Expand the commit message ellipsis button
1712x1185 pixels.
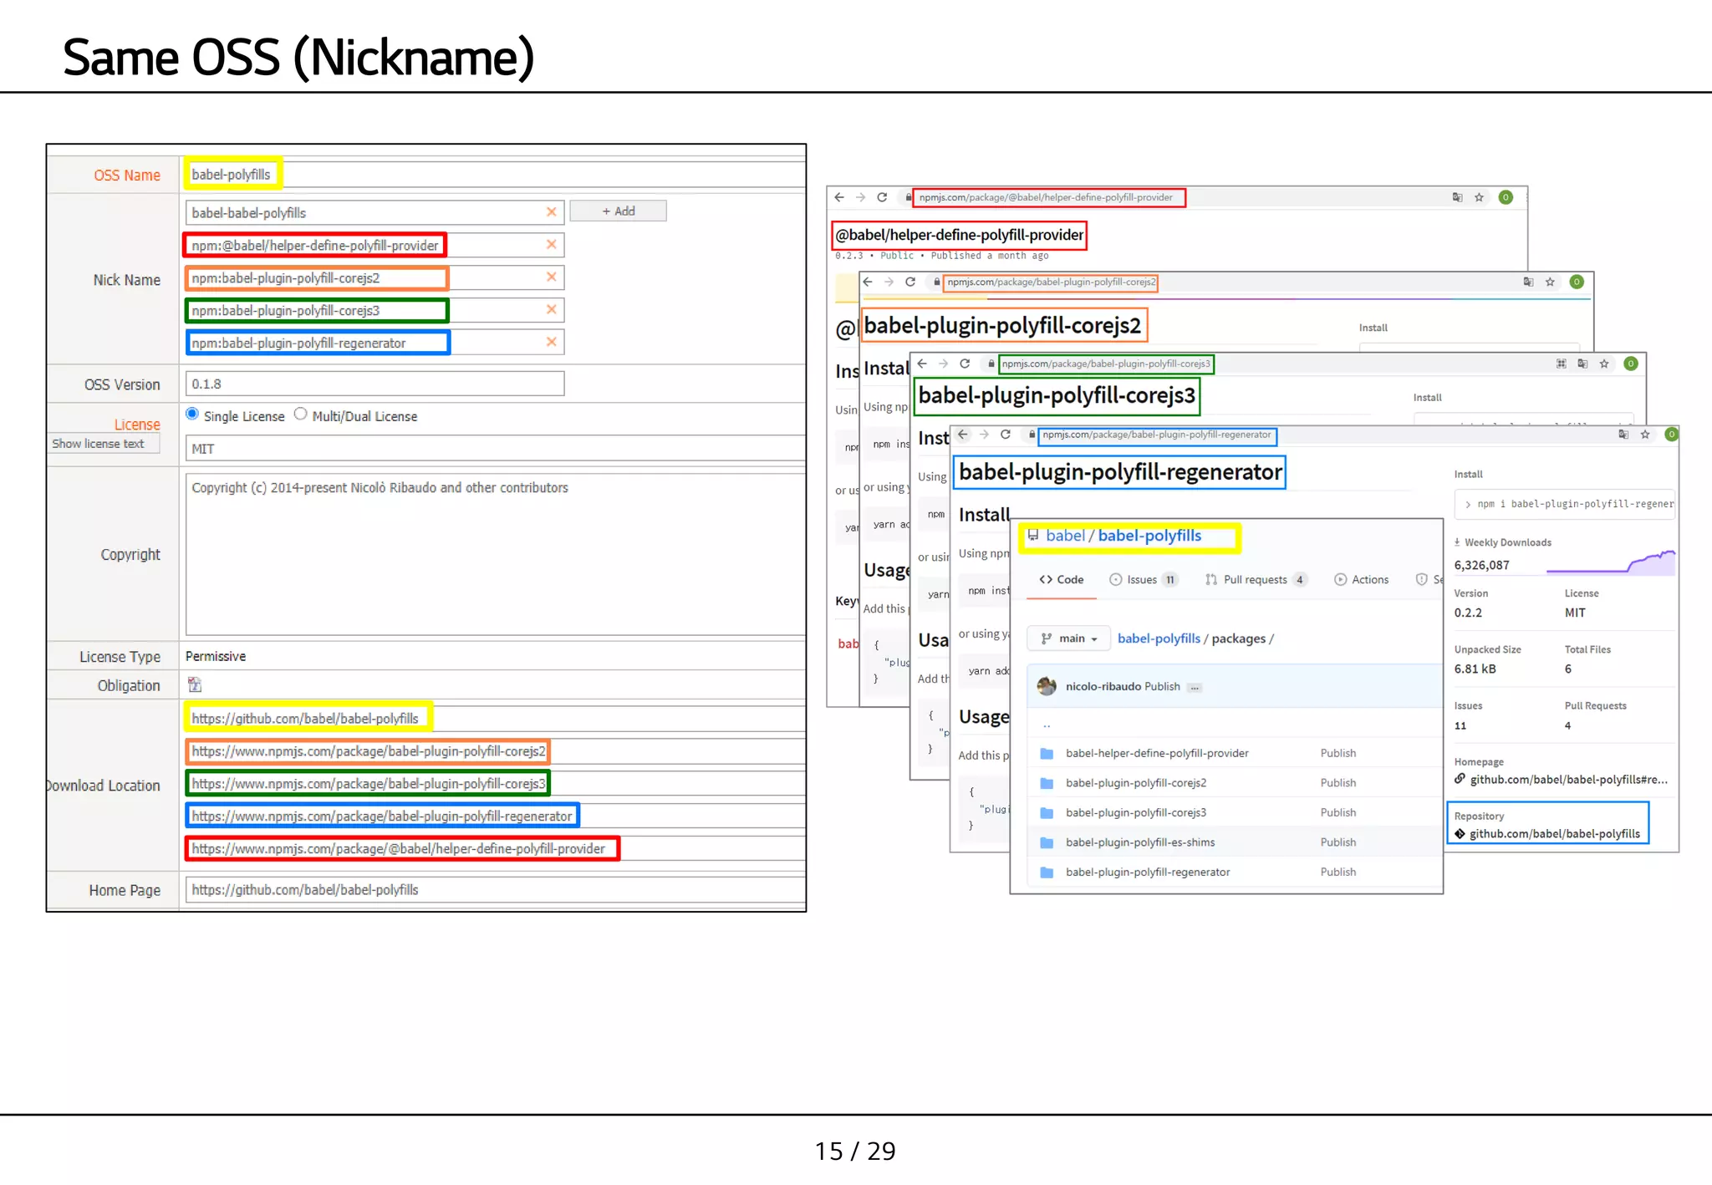[1195, 687]
